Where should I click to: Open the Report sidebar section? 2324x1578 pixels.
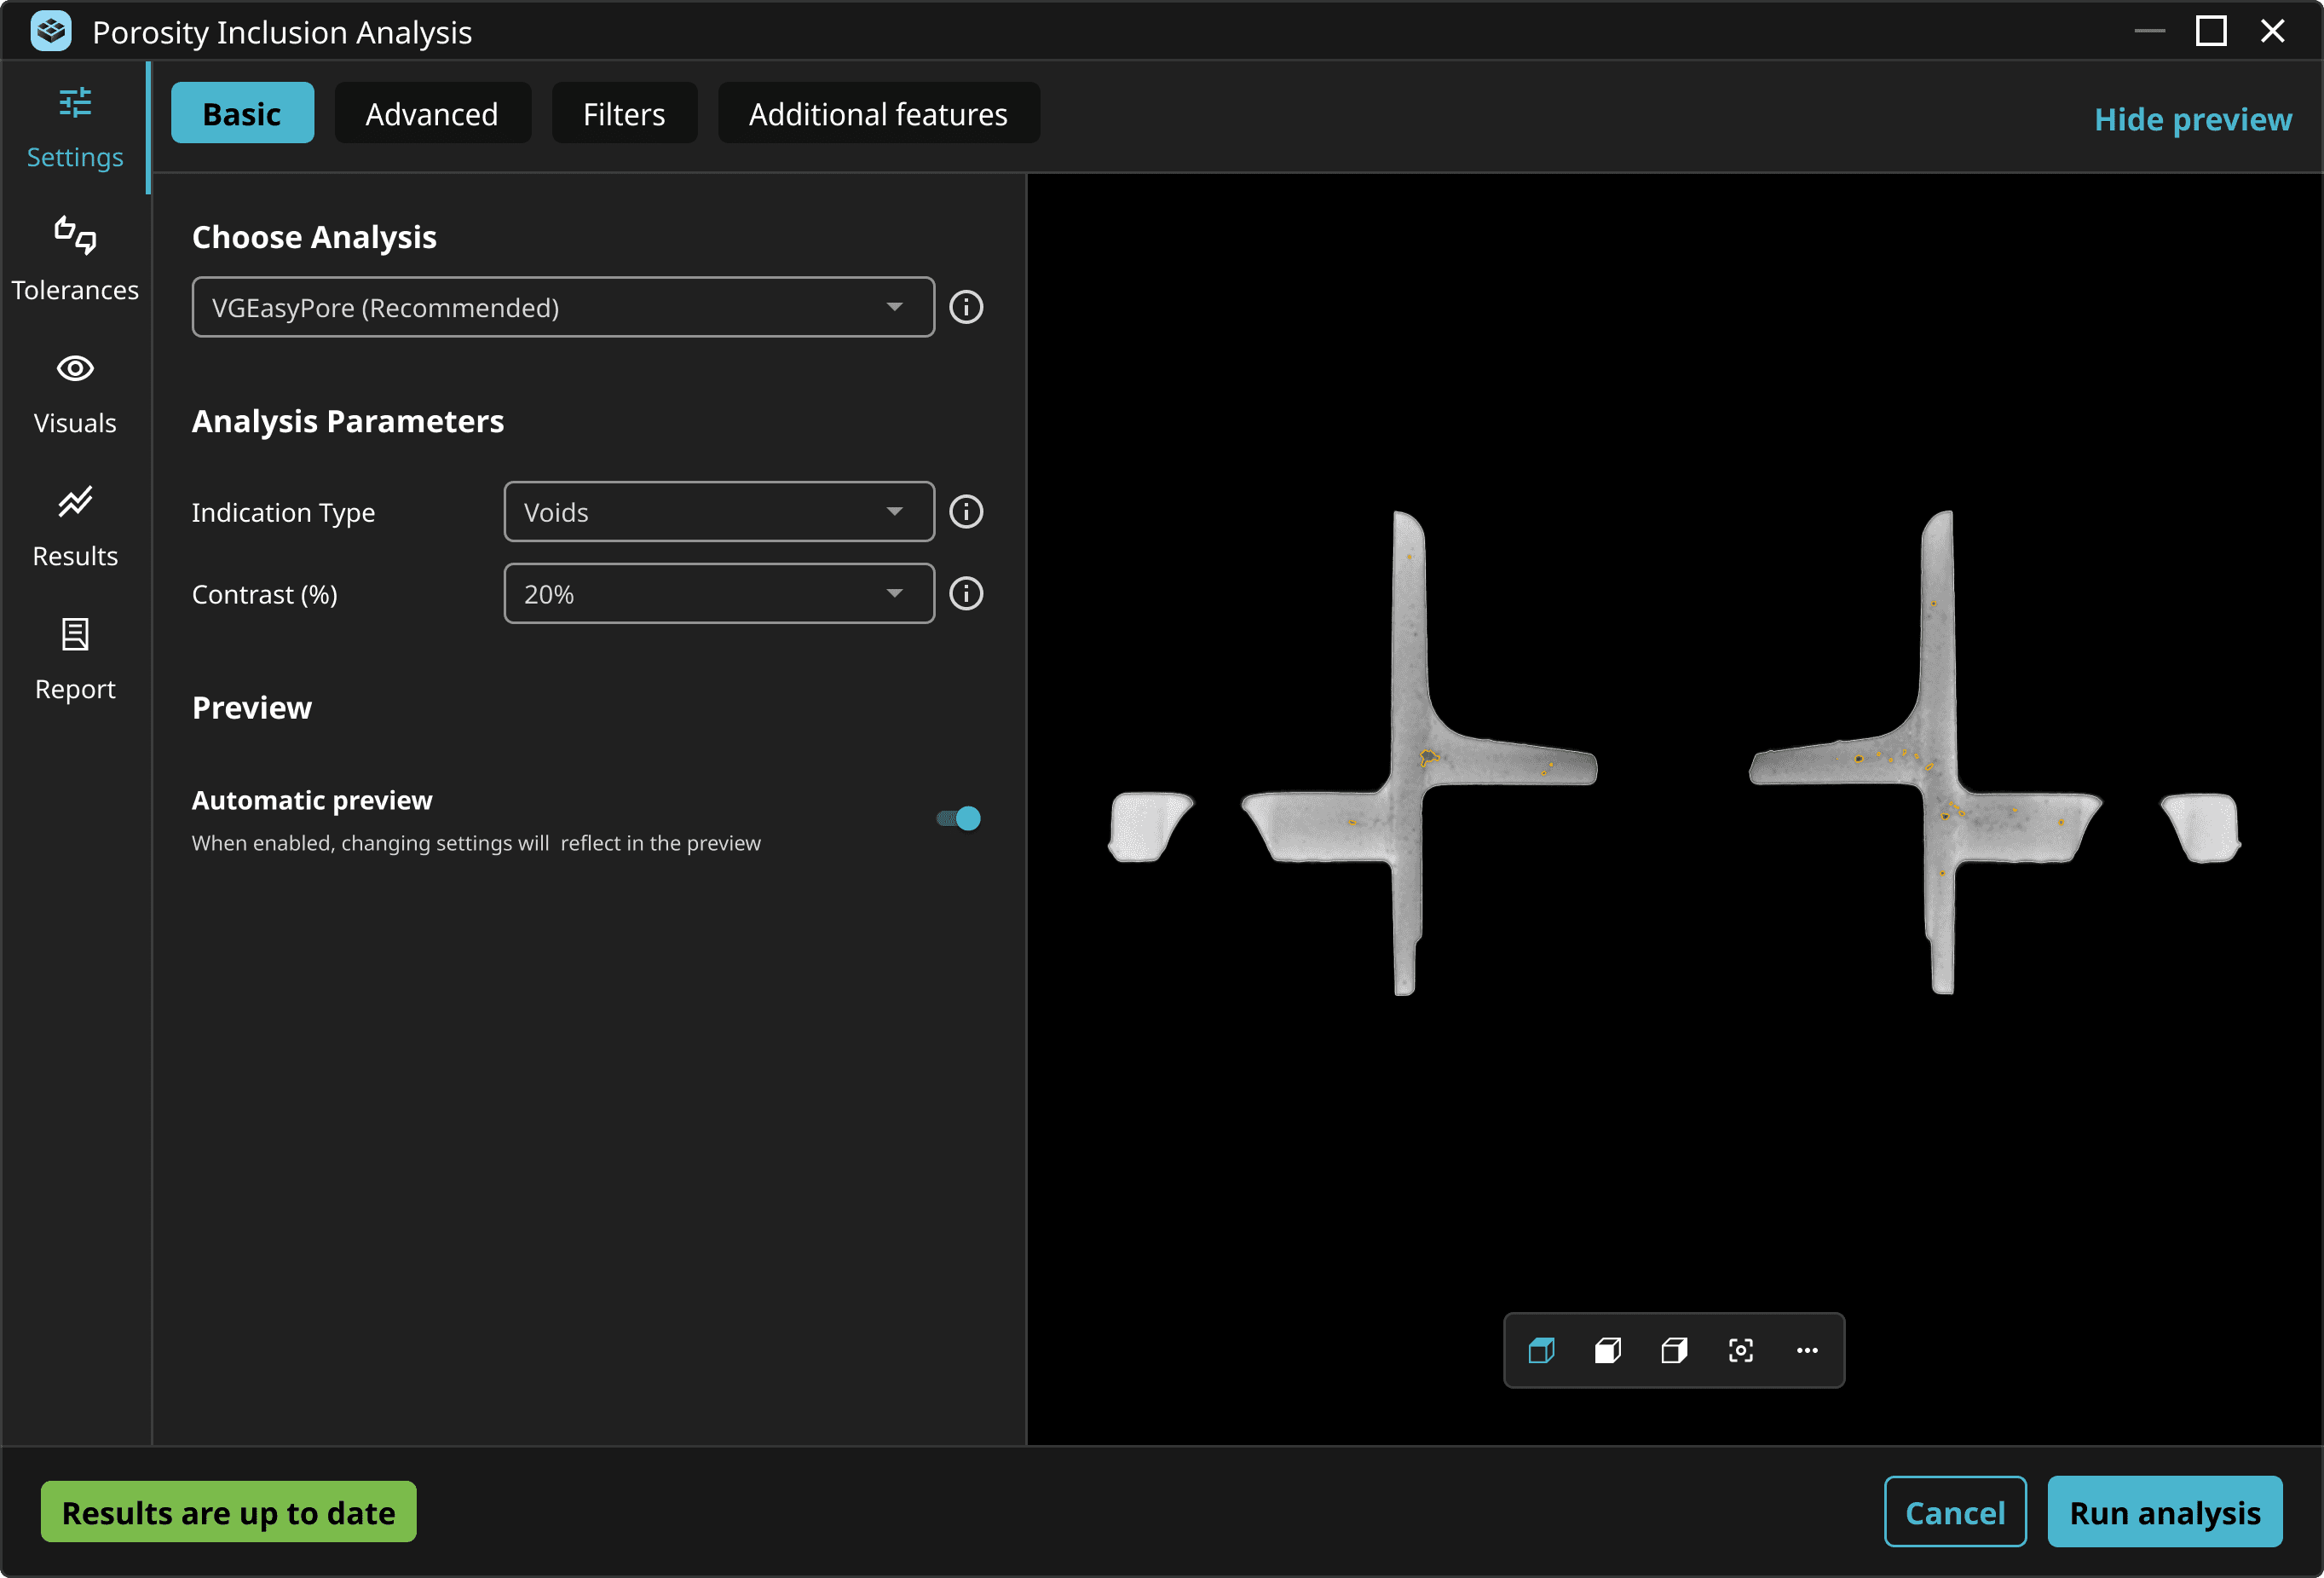click(x=75, y=658)
